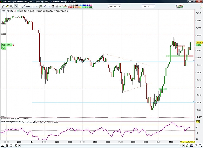The width and height of the screenshot is (203, 148).
Task: Click the open position label 1@12,547.7
Action: tap(7, 45)
